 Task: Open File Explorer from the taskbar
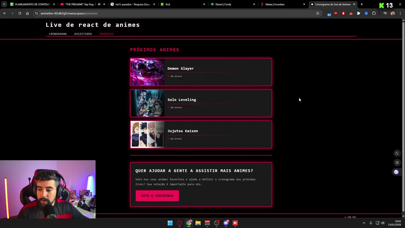tap(198, 223)
